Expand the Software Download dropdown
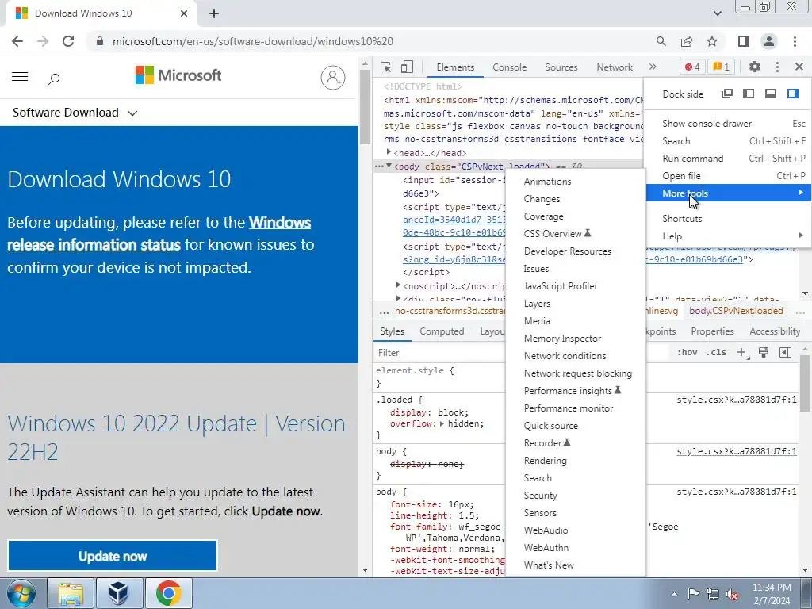Screen dimensions: 812x609 tap(75, 113)
